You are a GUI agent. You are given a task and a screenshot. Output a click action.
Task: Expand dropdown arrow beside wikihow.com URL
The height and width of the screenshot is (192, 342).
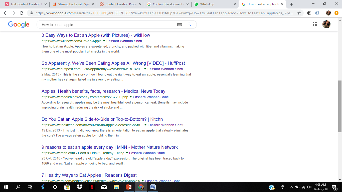click(x=104, y=41)
